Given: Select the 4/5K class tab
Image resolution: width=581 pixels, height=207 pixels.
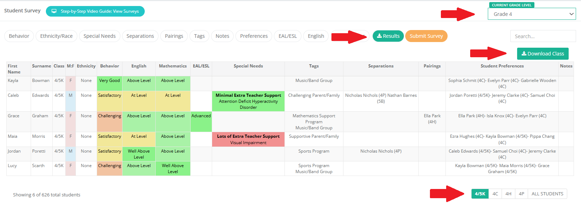Looking at the screenshot, I should point(480,194).
